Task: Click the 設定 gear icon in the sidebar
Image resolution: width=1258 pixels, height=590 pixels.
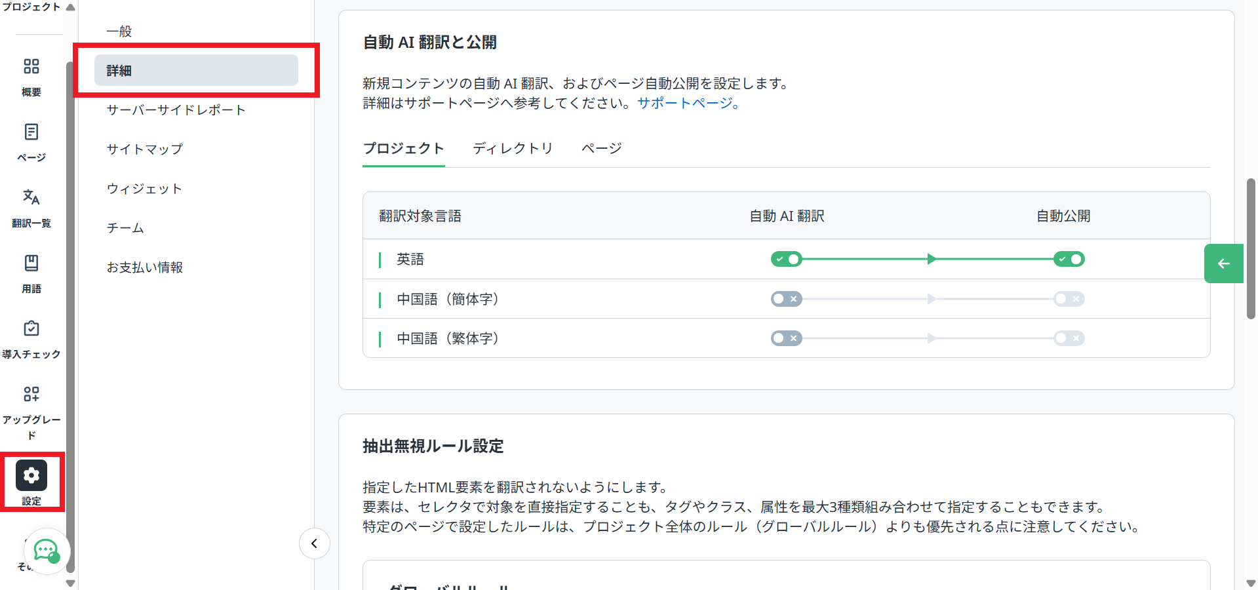Action: (31, 475)
